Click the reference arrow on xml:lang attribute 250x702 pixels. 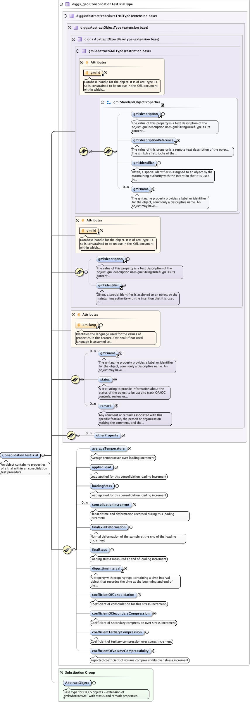point(98,327)
